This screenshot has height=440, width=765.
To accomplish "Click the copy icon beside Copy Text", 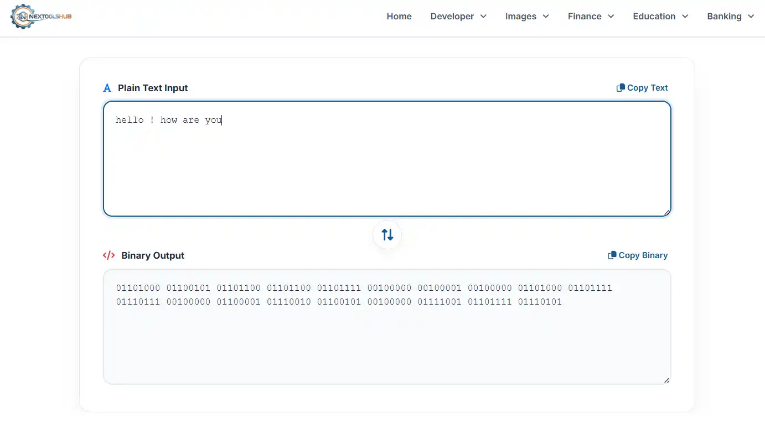I will (x=620, y=87).
